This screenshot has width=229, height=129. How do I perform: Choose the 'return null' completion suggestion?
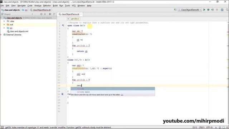(113, 92)
